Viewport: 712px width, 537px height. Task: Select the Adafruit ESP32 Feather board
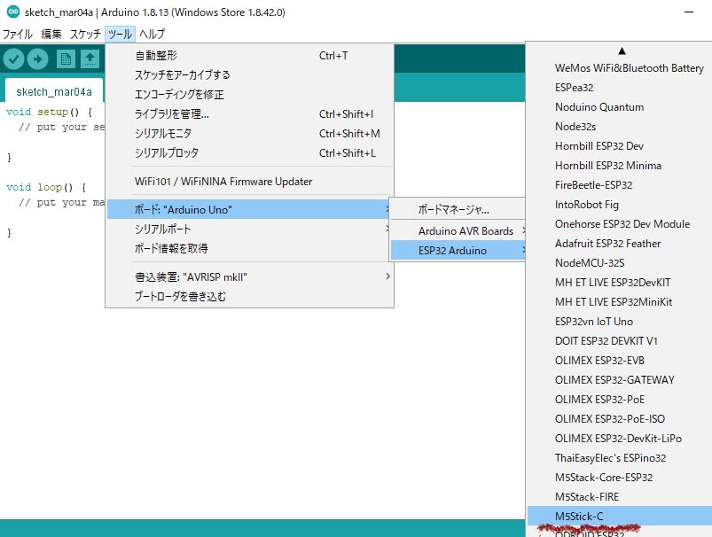coord(620,244)
